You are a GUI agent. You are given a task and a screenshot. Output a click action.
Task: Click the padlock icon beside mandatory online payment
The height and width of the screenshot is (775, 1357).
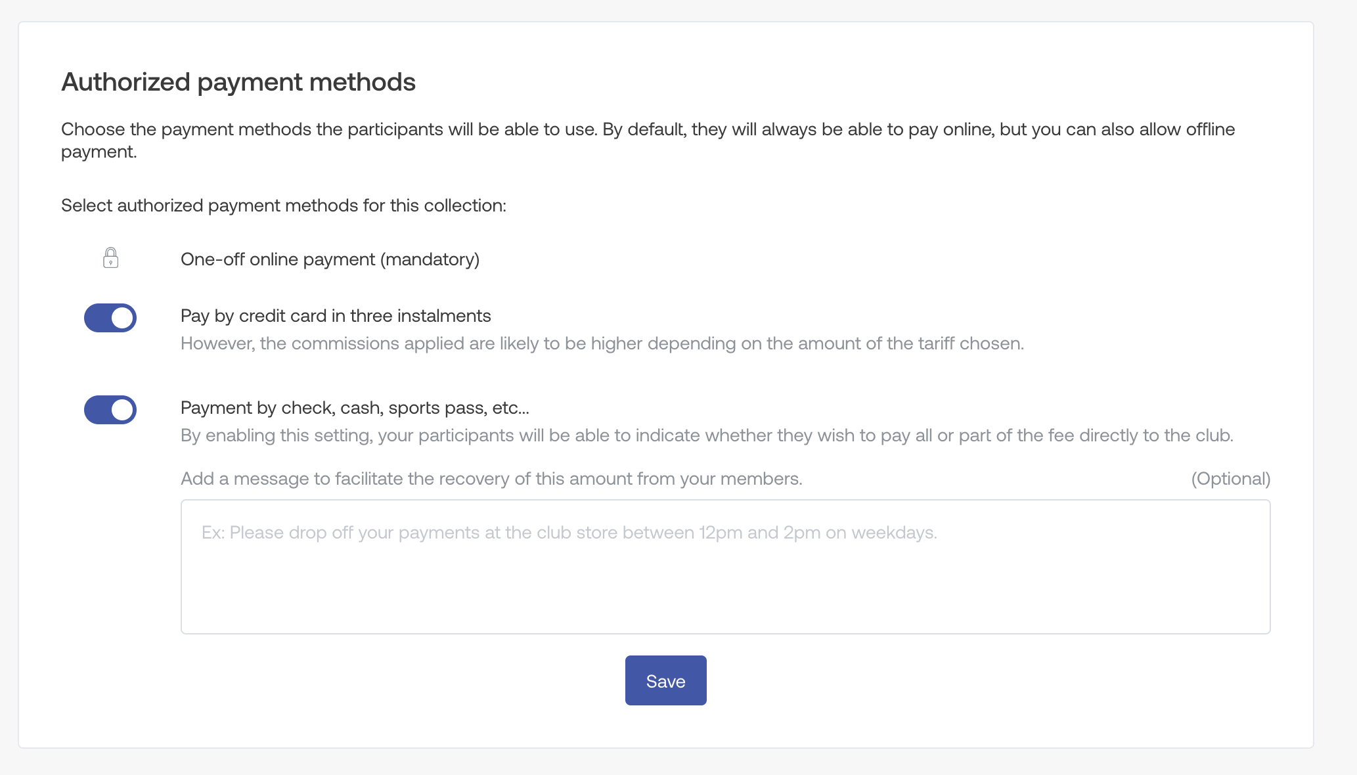click(x=110, y=257)
